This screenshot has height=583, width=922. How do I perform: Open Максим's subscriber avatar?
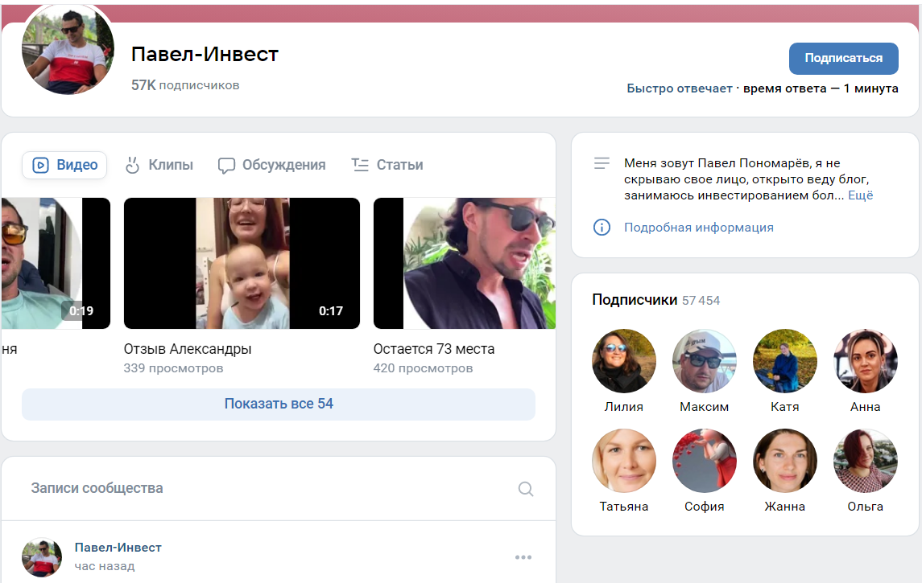(x=704, y=360)
